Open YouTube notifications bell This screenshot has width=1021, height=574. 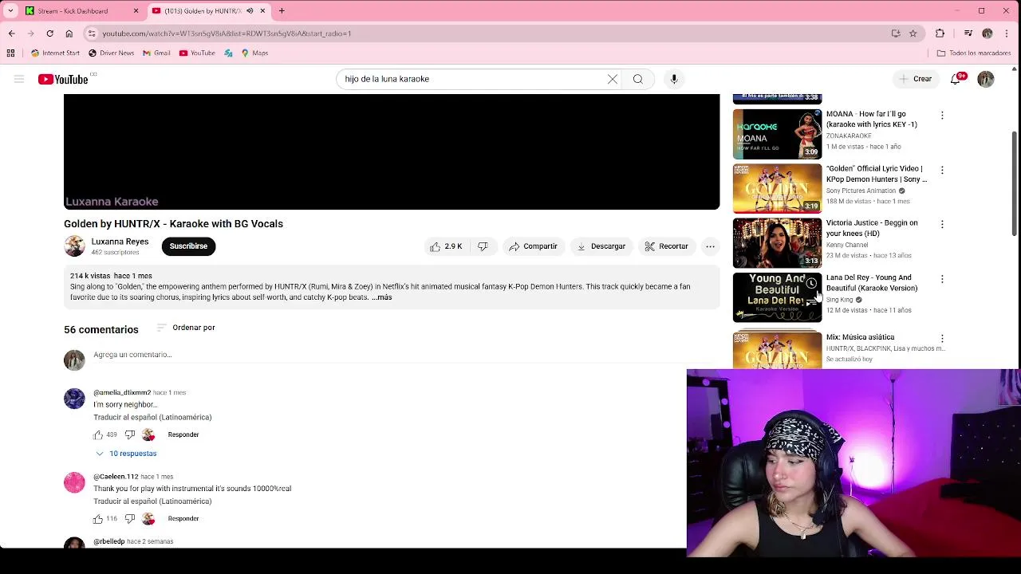click(956, 79)
